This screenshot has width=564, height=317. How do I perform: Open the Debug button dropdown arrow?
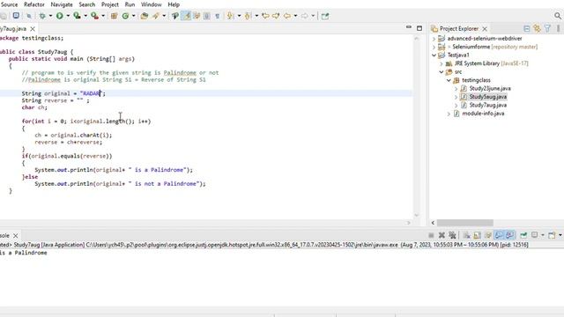(x=50, y=16)
